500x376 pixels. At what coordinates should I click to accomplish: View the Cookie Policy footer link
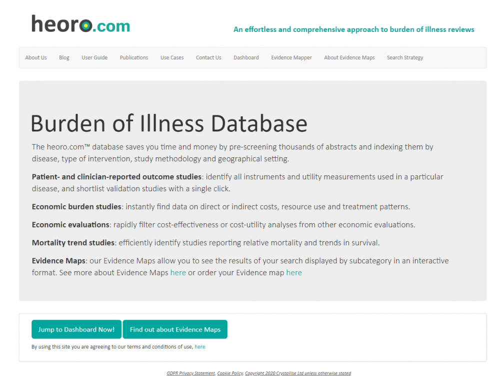click(x=230, y=373)
